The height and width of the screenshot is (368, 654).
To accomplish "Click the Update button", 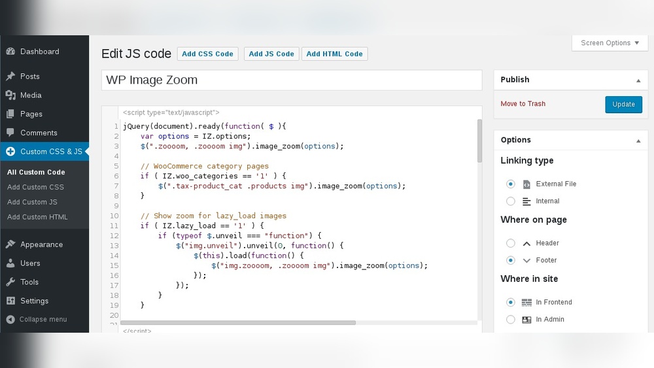I will coord(623,104).
